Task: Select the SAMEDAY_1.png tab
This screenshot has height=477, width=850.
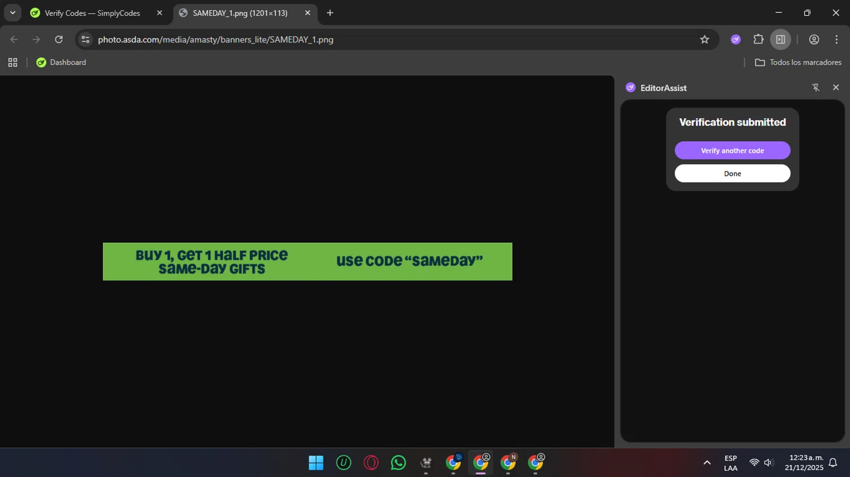Action: (x=240, y=13)
